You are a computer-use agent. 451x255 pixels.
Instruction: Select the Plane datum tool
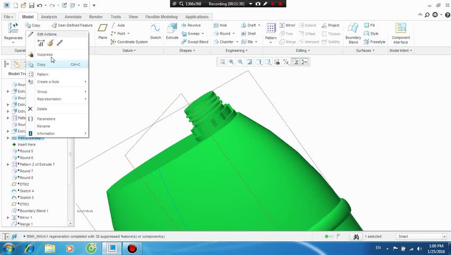103,32
